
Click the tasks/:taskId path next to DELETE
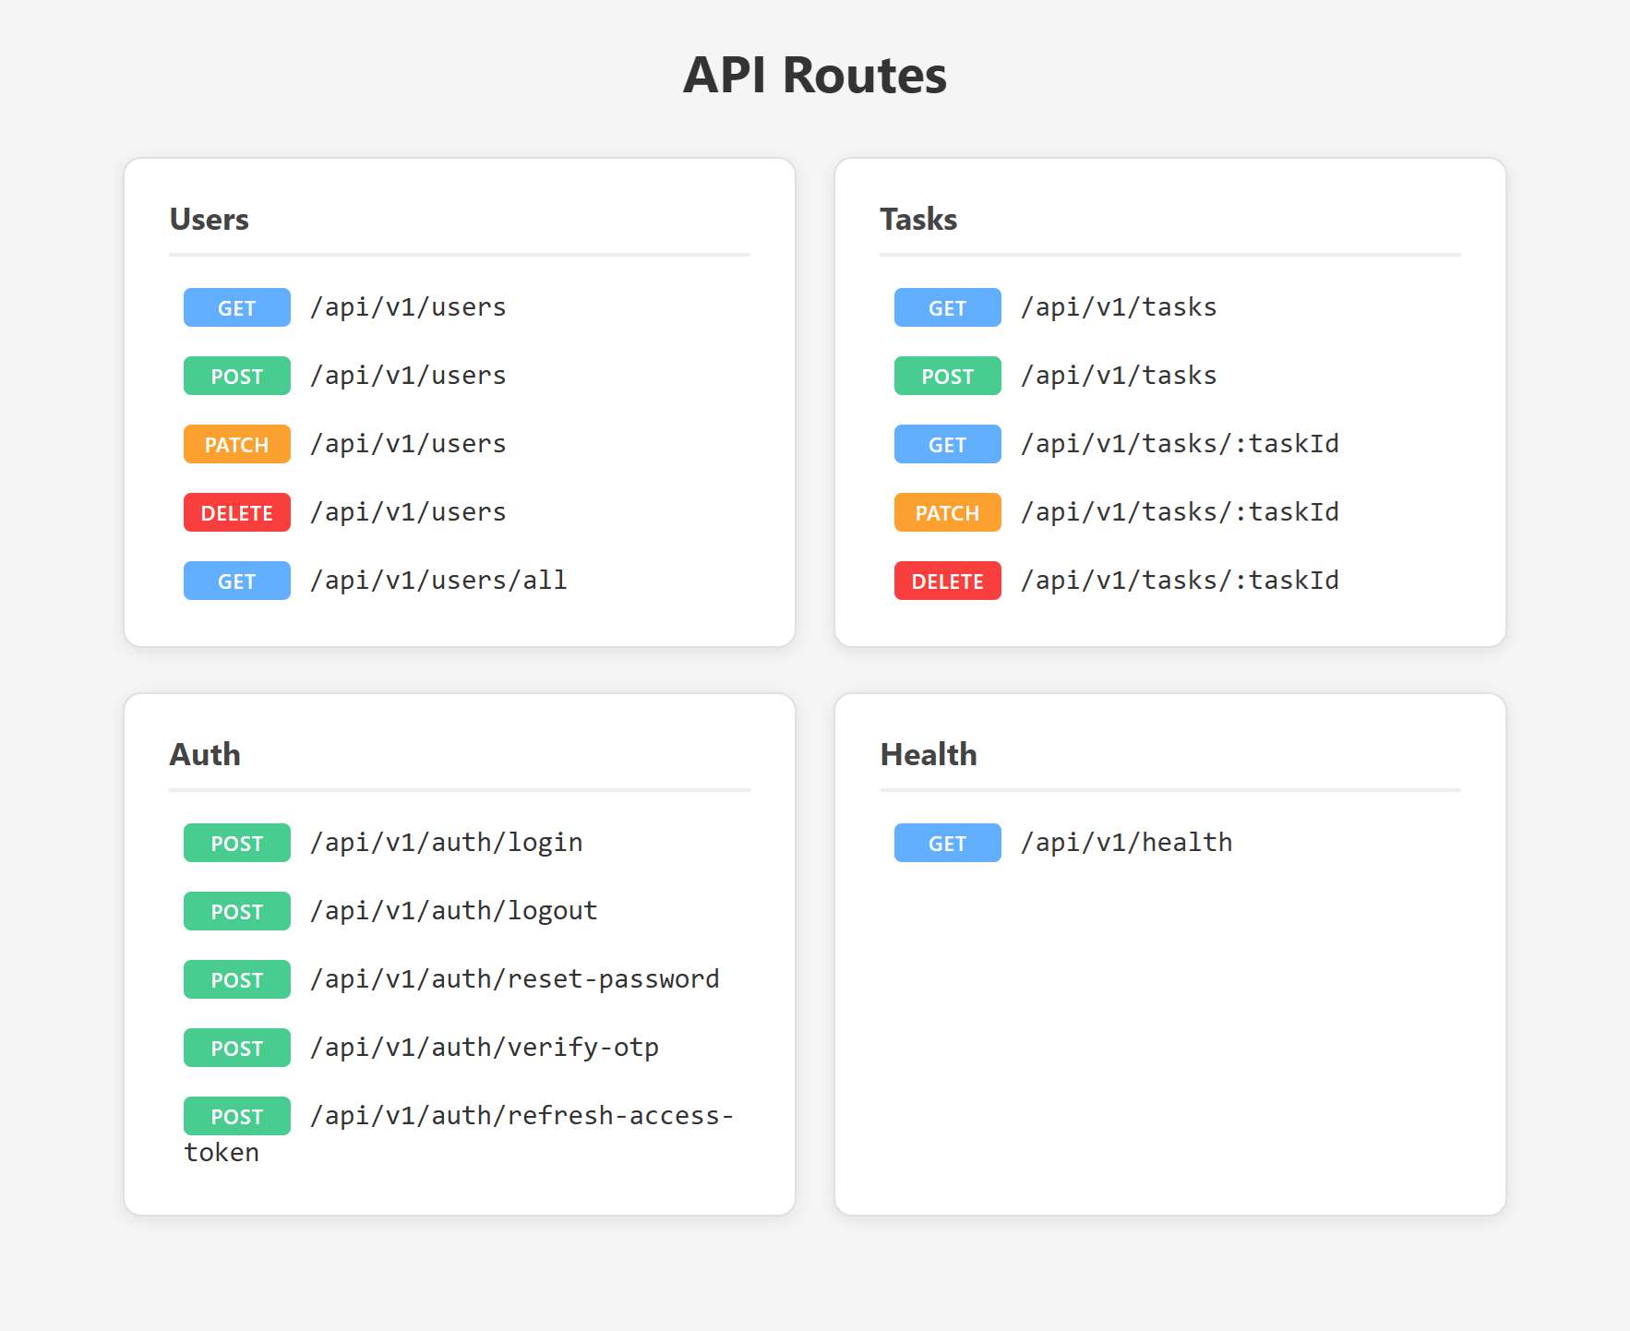tap(1180, 581)
